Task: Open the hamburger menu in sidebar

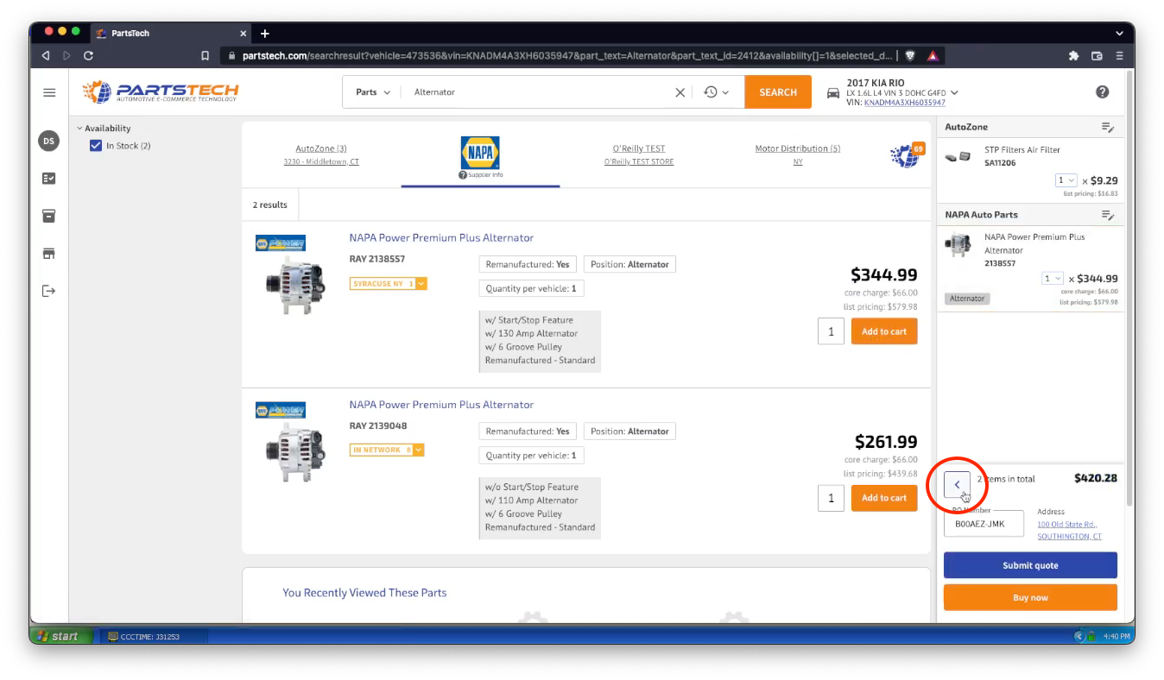Action: point(49,92)
